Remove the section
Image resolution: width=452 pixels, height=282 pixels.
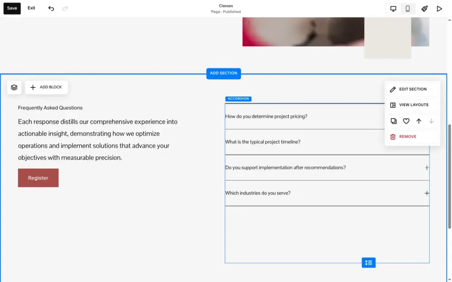click(413, 137)
